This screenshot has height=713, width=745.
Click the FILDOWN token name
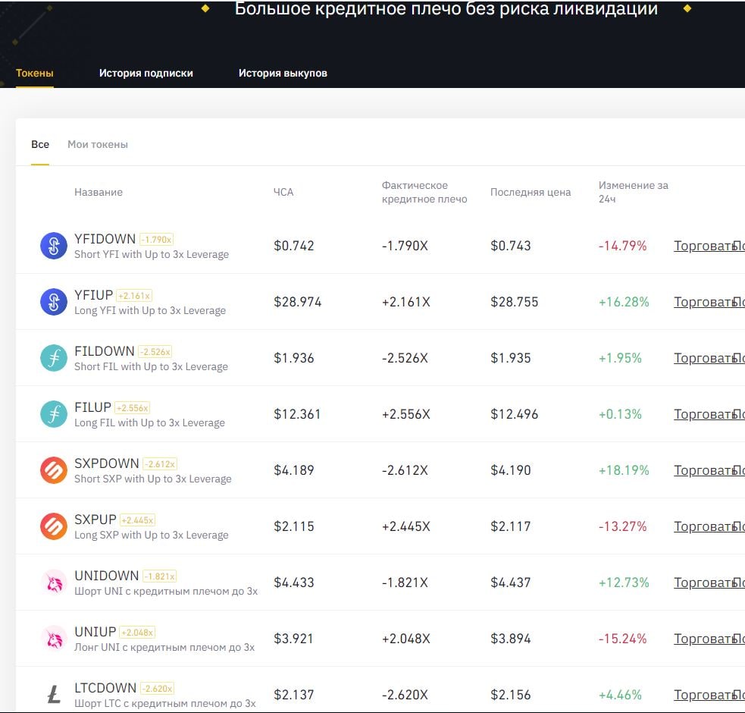pos(105,351)
